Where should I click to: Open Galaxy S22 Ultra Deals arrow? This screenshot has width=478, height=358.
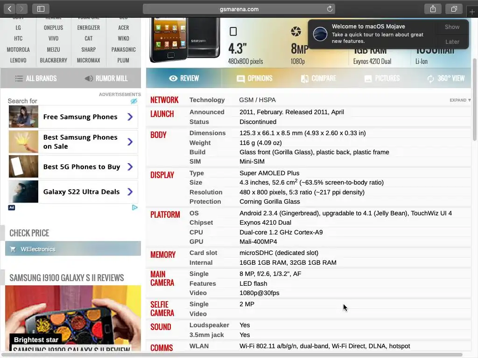[x=130, y=192]
